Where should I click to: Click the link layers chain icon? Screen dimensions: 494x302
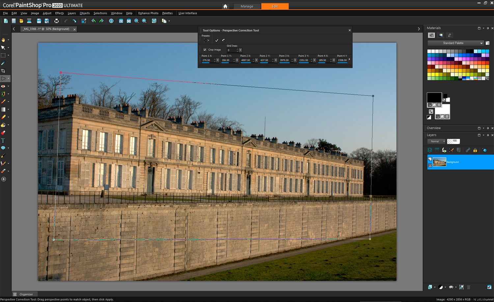pyautogui.click(x=468, y=150)
